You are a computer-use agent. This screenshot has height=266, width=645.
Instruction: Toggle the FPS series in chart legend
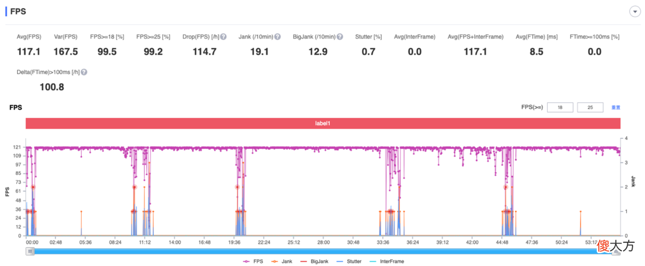(252, 261)
